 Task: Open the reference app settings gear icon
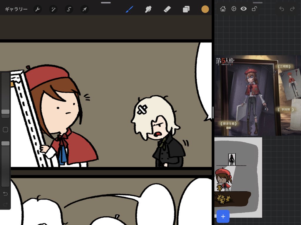coord(234,9)
